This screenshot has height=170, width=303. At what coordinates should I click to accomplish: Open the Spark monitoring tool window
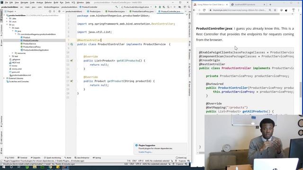[x=53, y=158]
